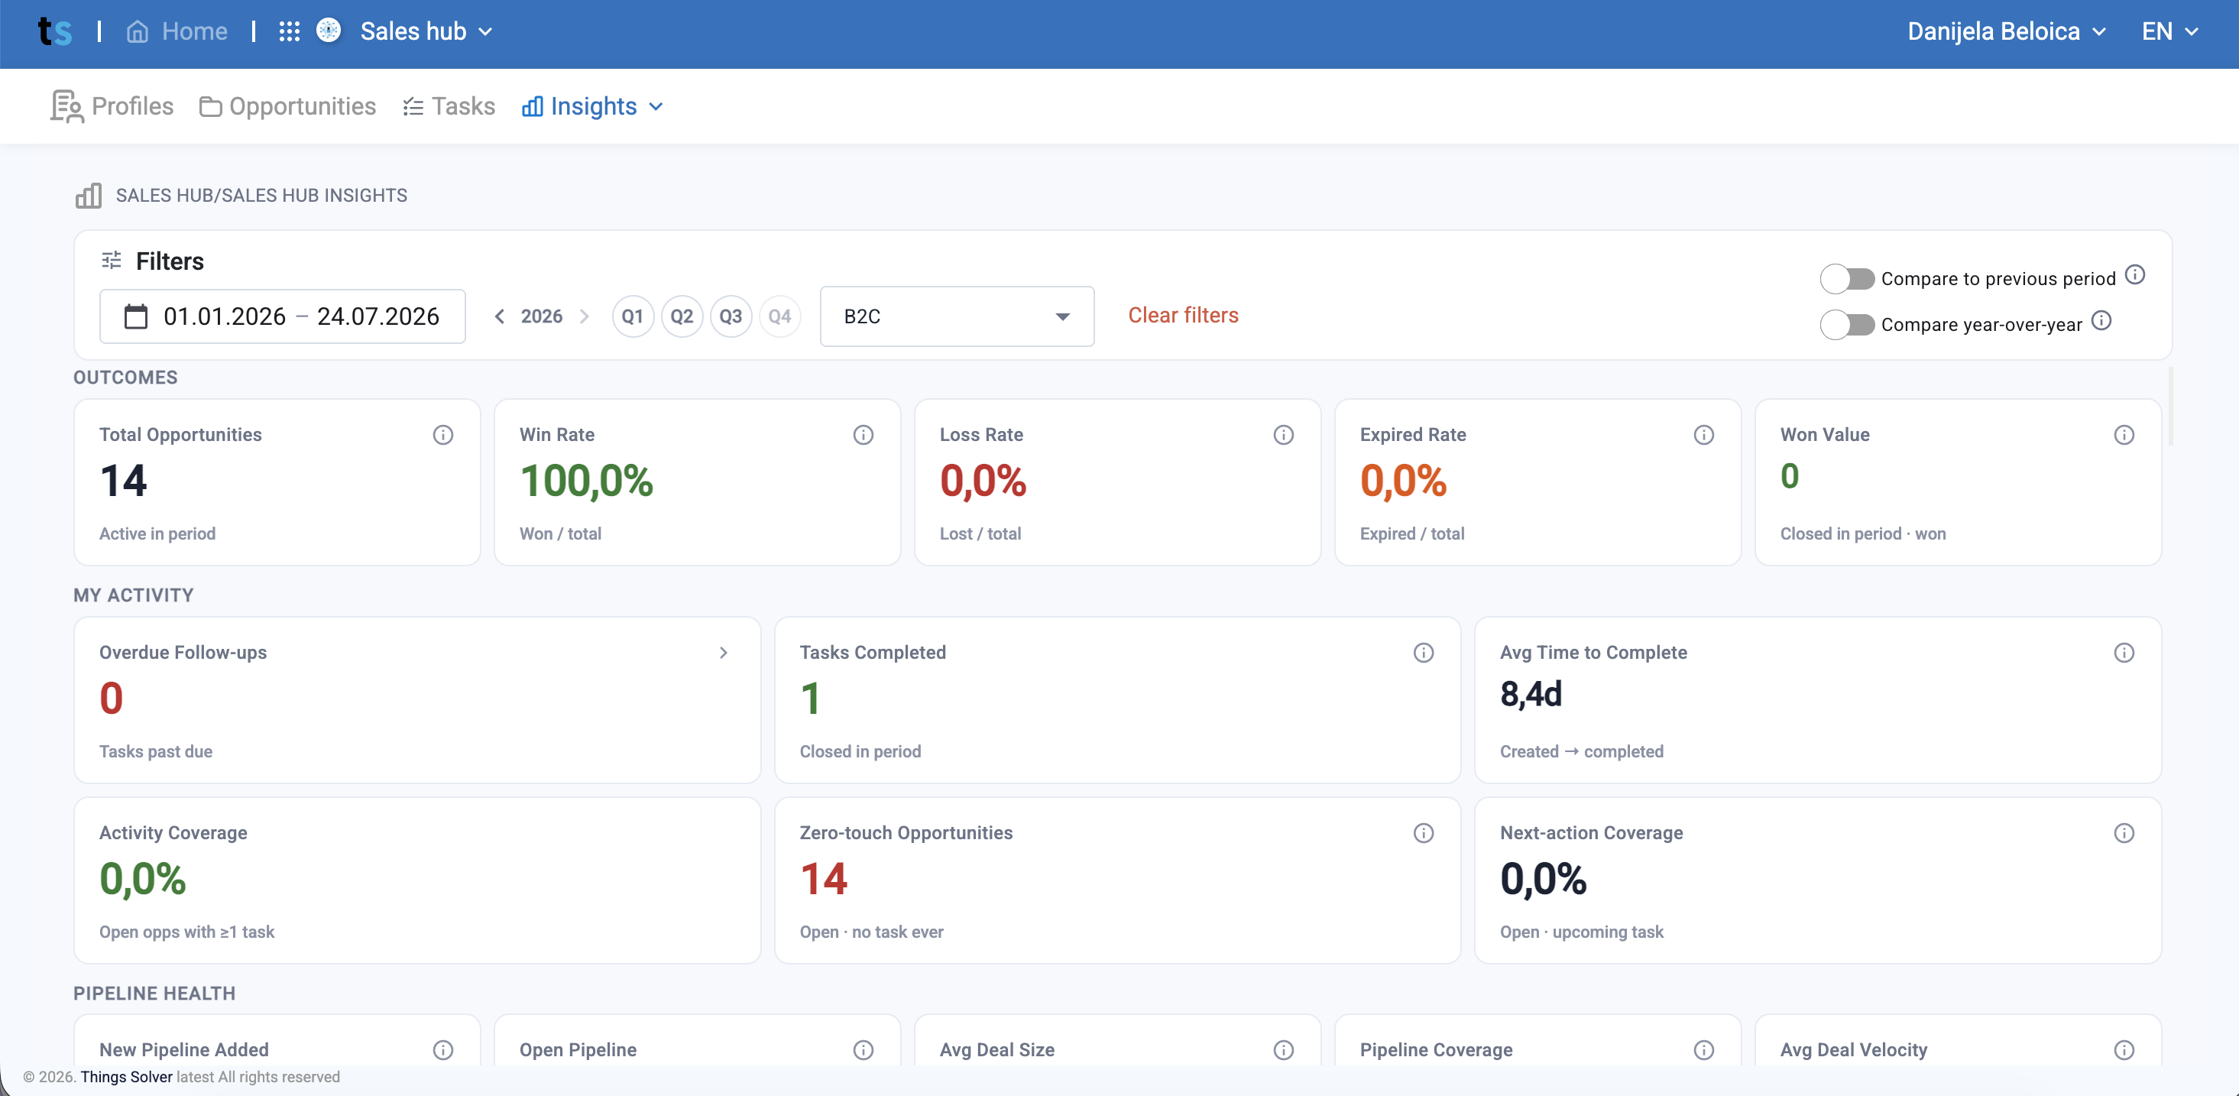Go to previous year before 2026
Viewport: 2239px width, 1096px height.
click(499, 316)
